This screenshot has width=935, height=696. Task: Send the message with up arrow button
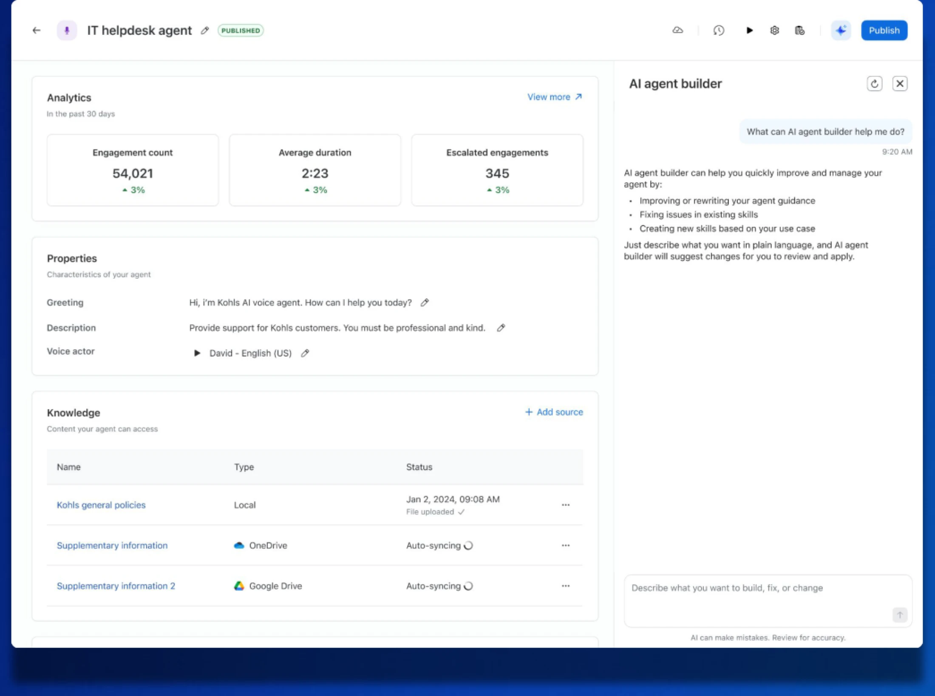pyautogui.click(x=899, y=615)
